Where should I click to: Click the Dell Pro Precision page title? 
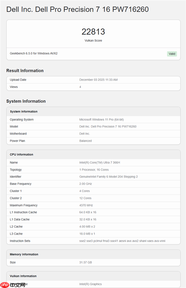(77, 9)
